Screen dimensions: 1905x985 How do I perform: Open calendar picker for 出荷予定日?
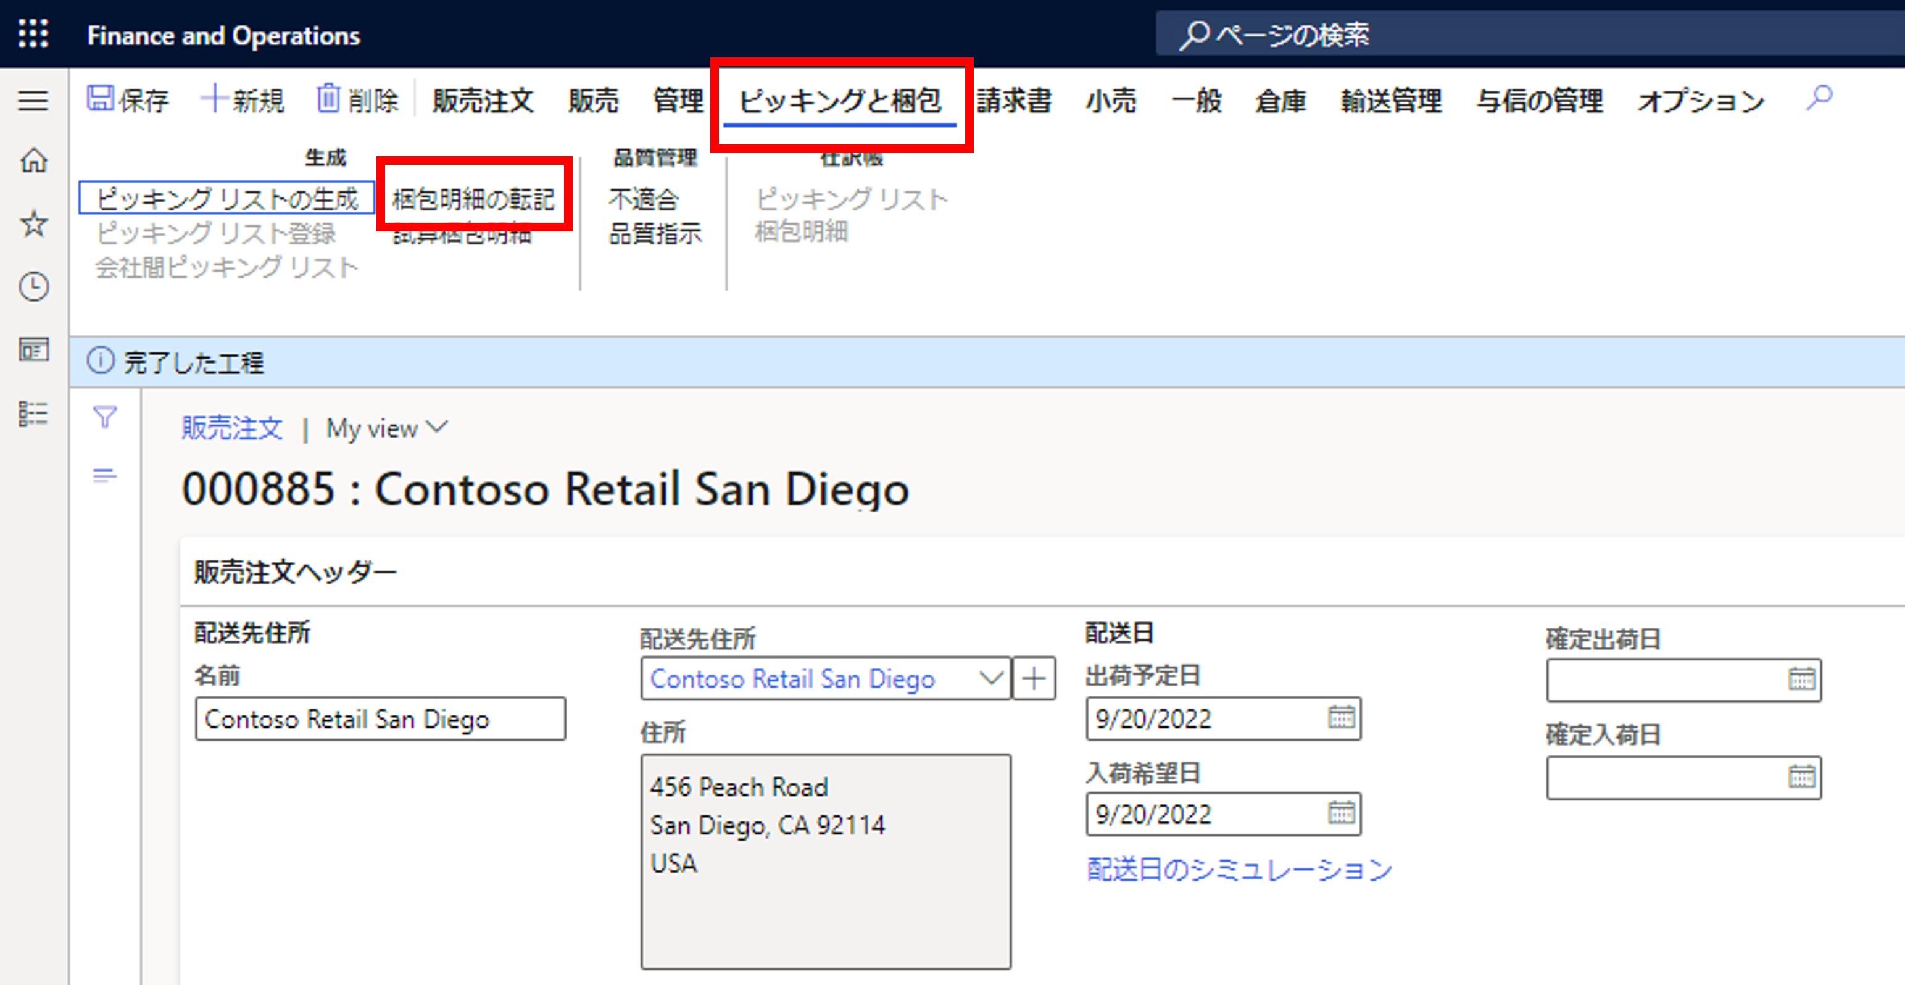[x=1341, y=717]
